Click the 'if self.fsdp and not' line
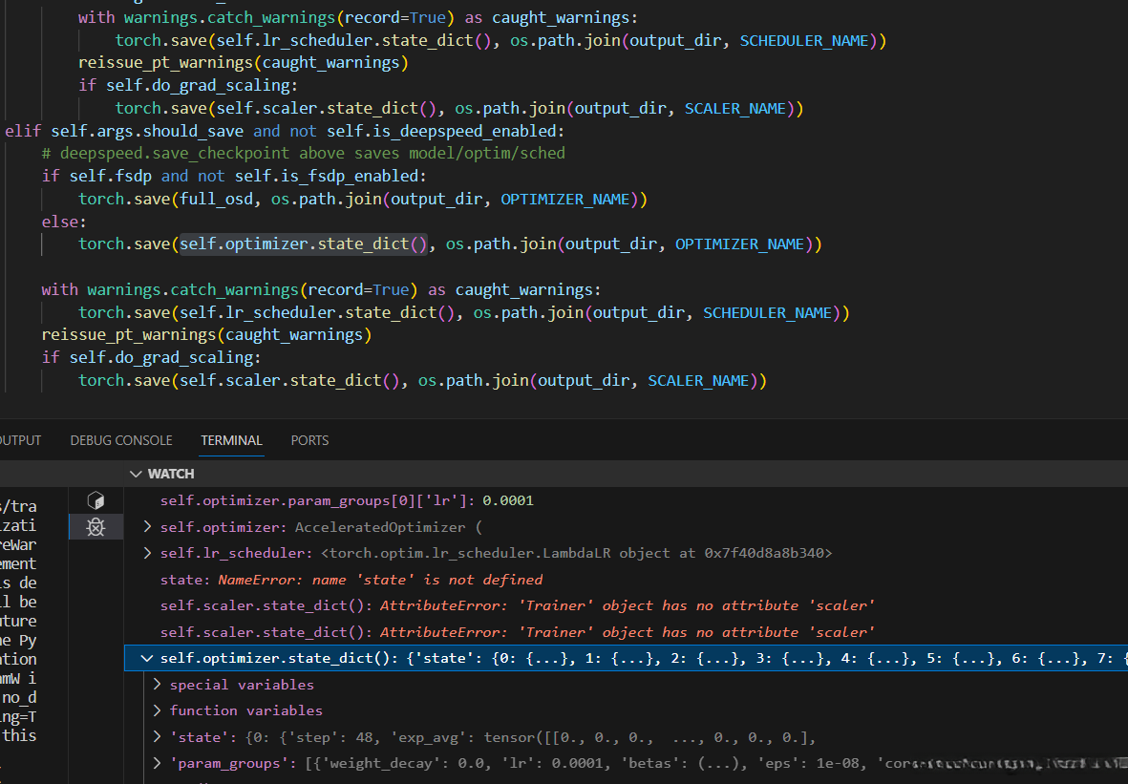1128x784 pixels. click(x=234, y=177)
